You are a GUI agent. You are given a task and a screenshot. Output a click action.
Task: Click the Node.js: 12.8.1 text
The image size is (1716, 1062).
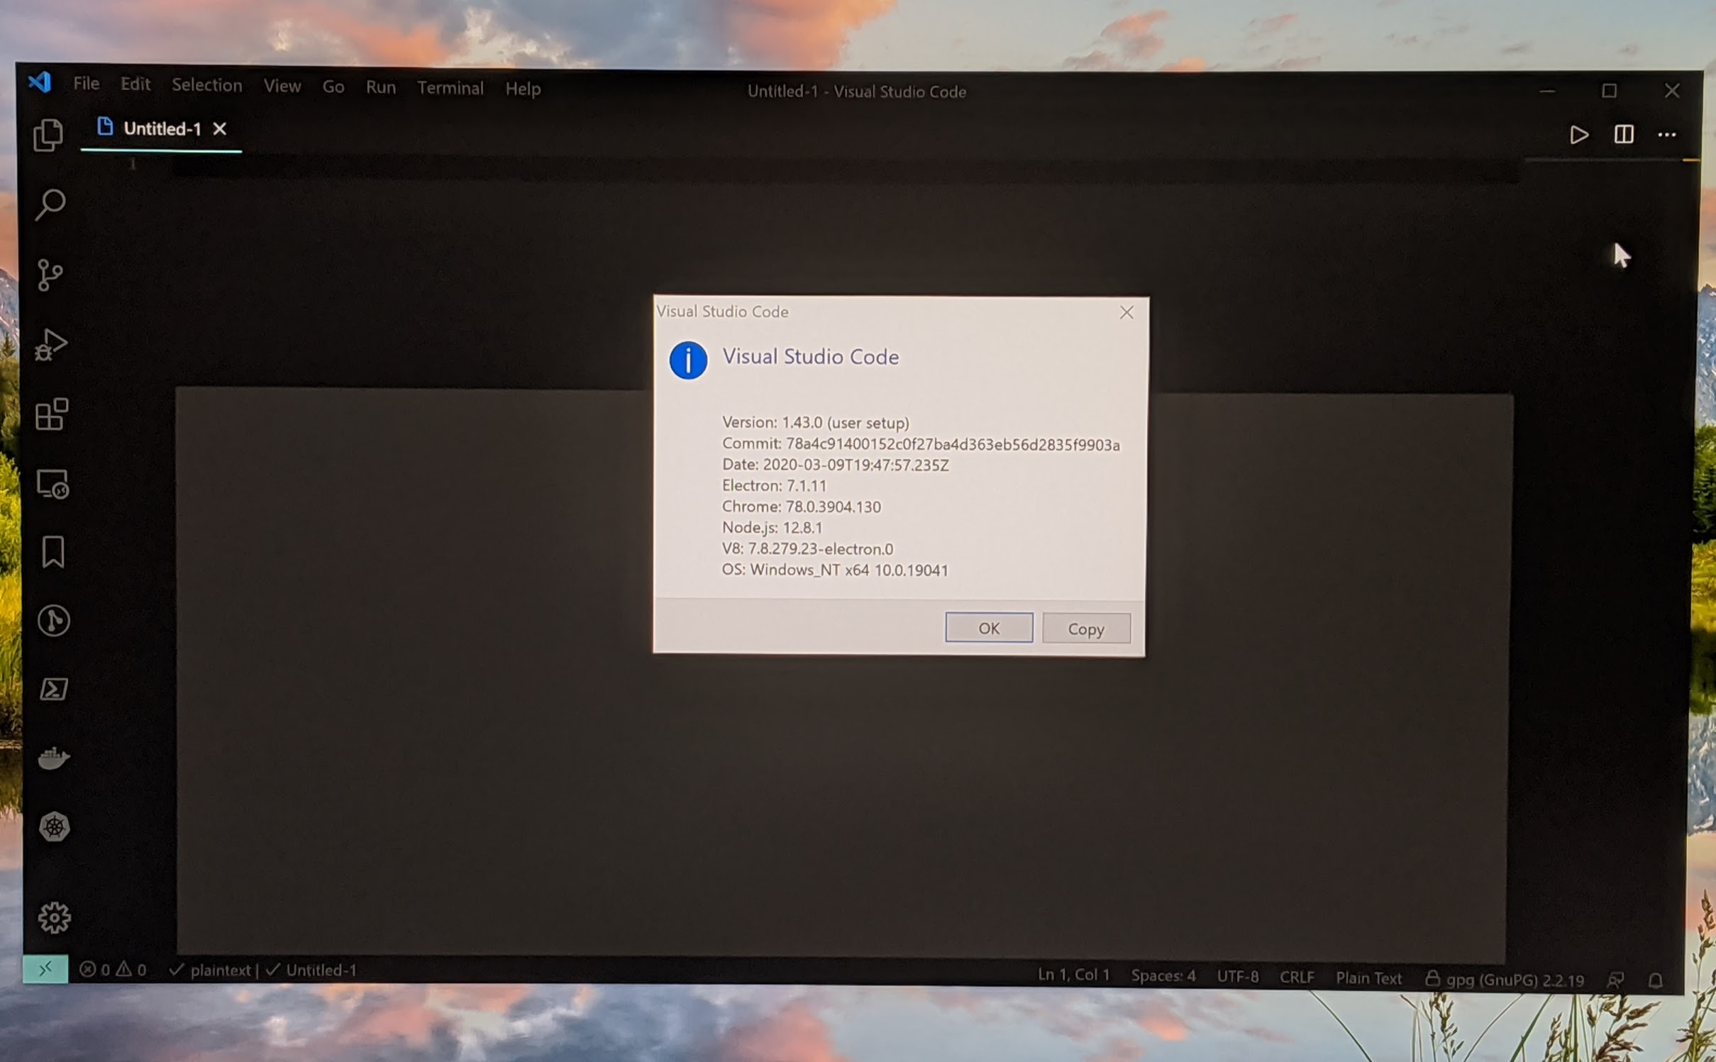click(x=773, y=527)
